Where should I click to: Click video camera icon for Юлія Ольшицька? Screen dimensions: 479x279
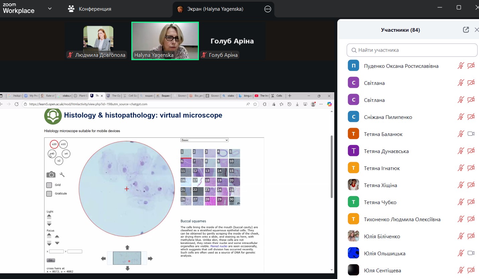tap(471, 253)
